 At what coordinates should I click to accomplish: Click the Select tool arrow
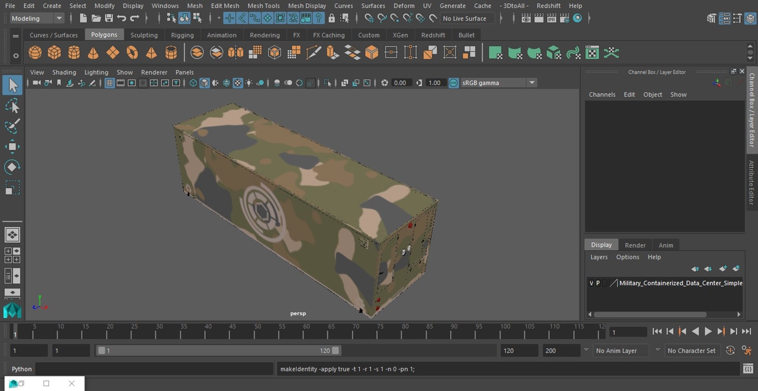point(12,85)
